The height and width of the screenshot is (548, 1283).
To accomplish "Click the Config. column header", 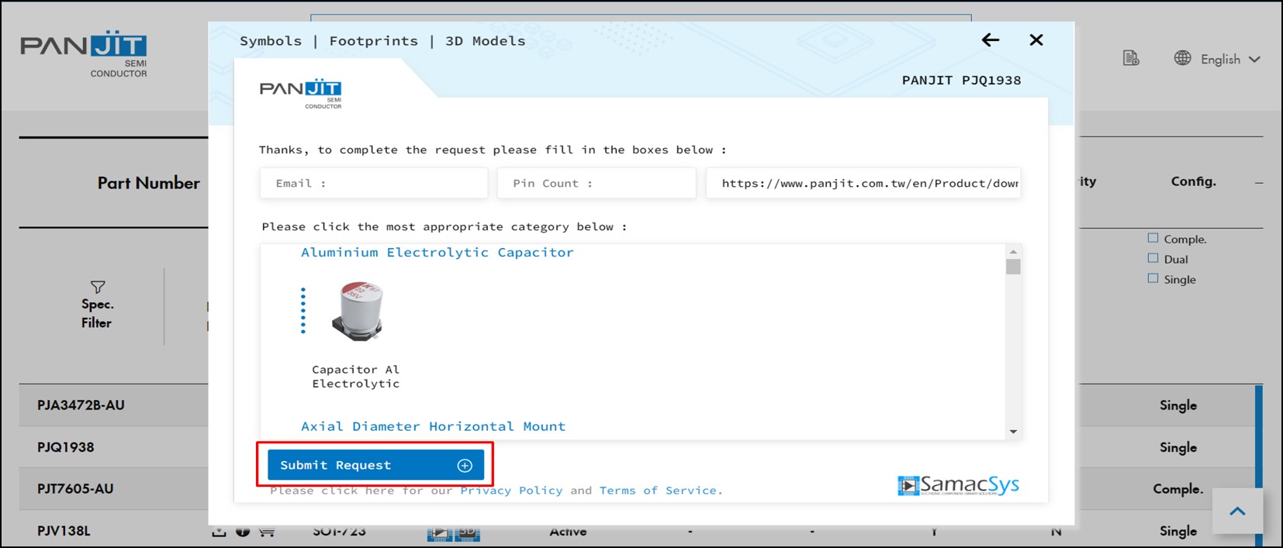I will [x=1193, y=181].
